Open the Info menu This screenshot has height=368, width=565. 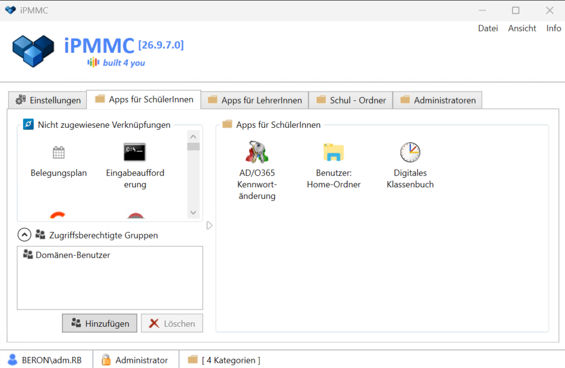(x=553, y=28)
